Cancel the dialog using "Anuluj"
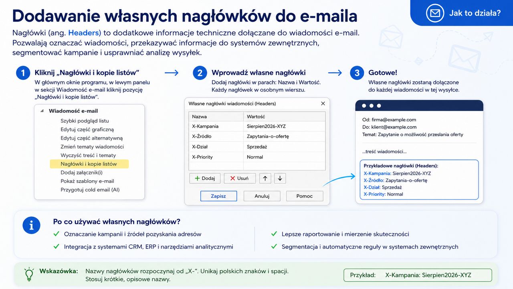This screenshot has width=513, height=289. 262,196
